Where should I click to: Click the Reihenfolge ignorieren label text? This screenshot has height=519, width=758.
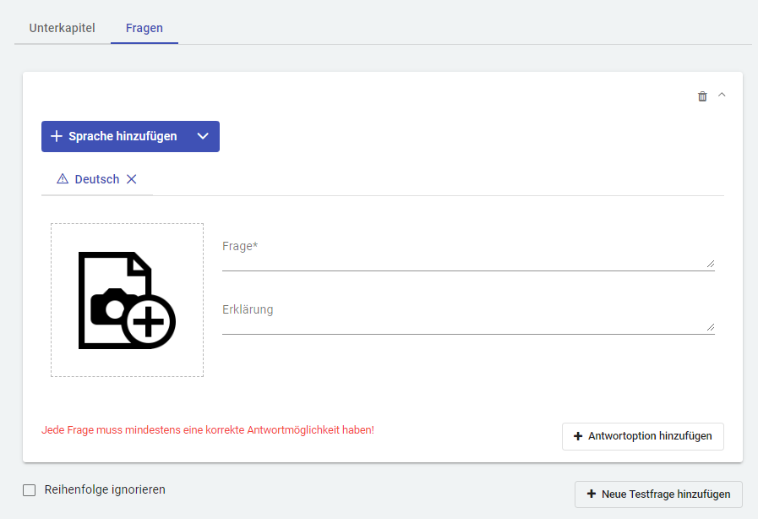click(x=105, y=489)
